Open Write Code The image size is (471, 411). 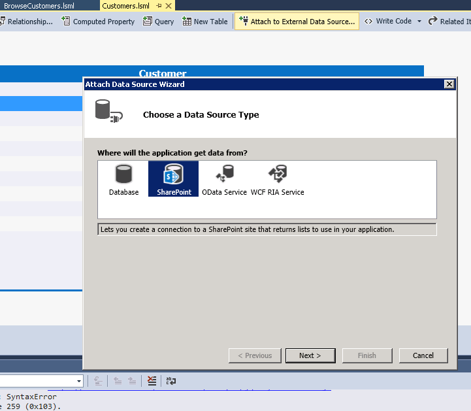point(388,22)
